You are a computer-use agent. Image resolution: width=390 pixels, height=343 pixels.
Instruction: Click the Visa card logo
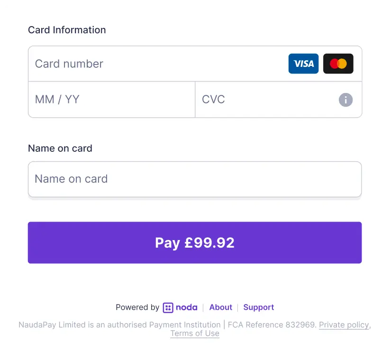point(303,64)
